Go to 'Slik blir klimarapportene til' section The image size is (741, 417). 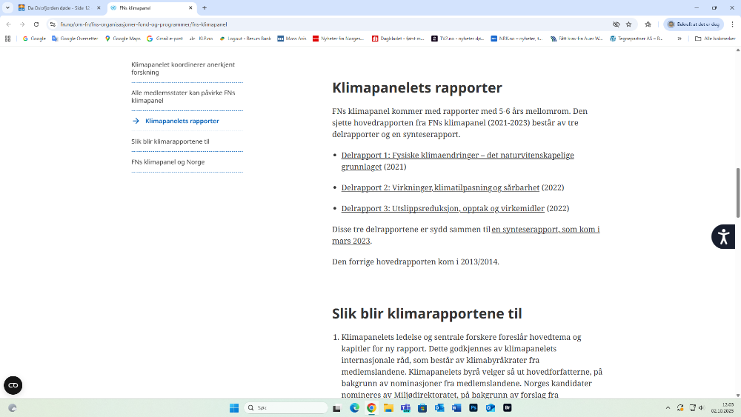click(170, 141)
